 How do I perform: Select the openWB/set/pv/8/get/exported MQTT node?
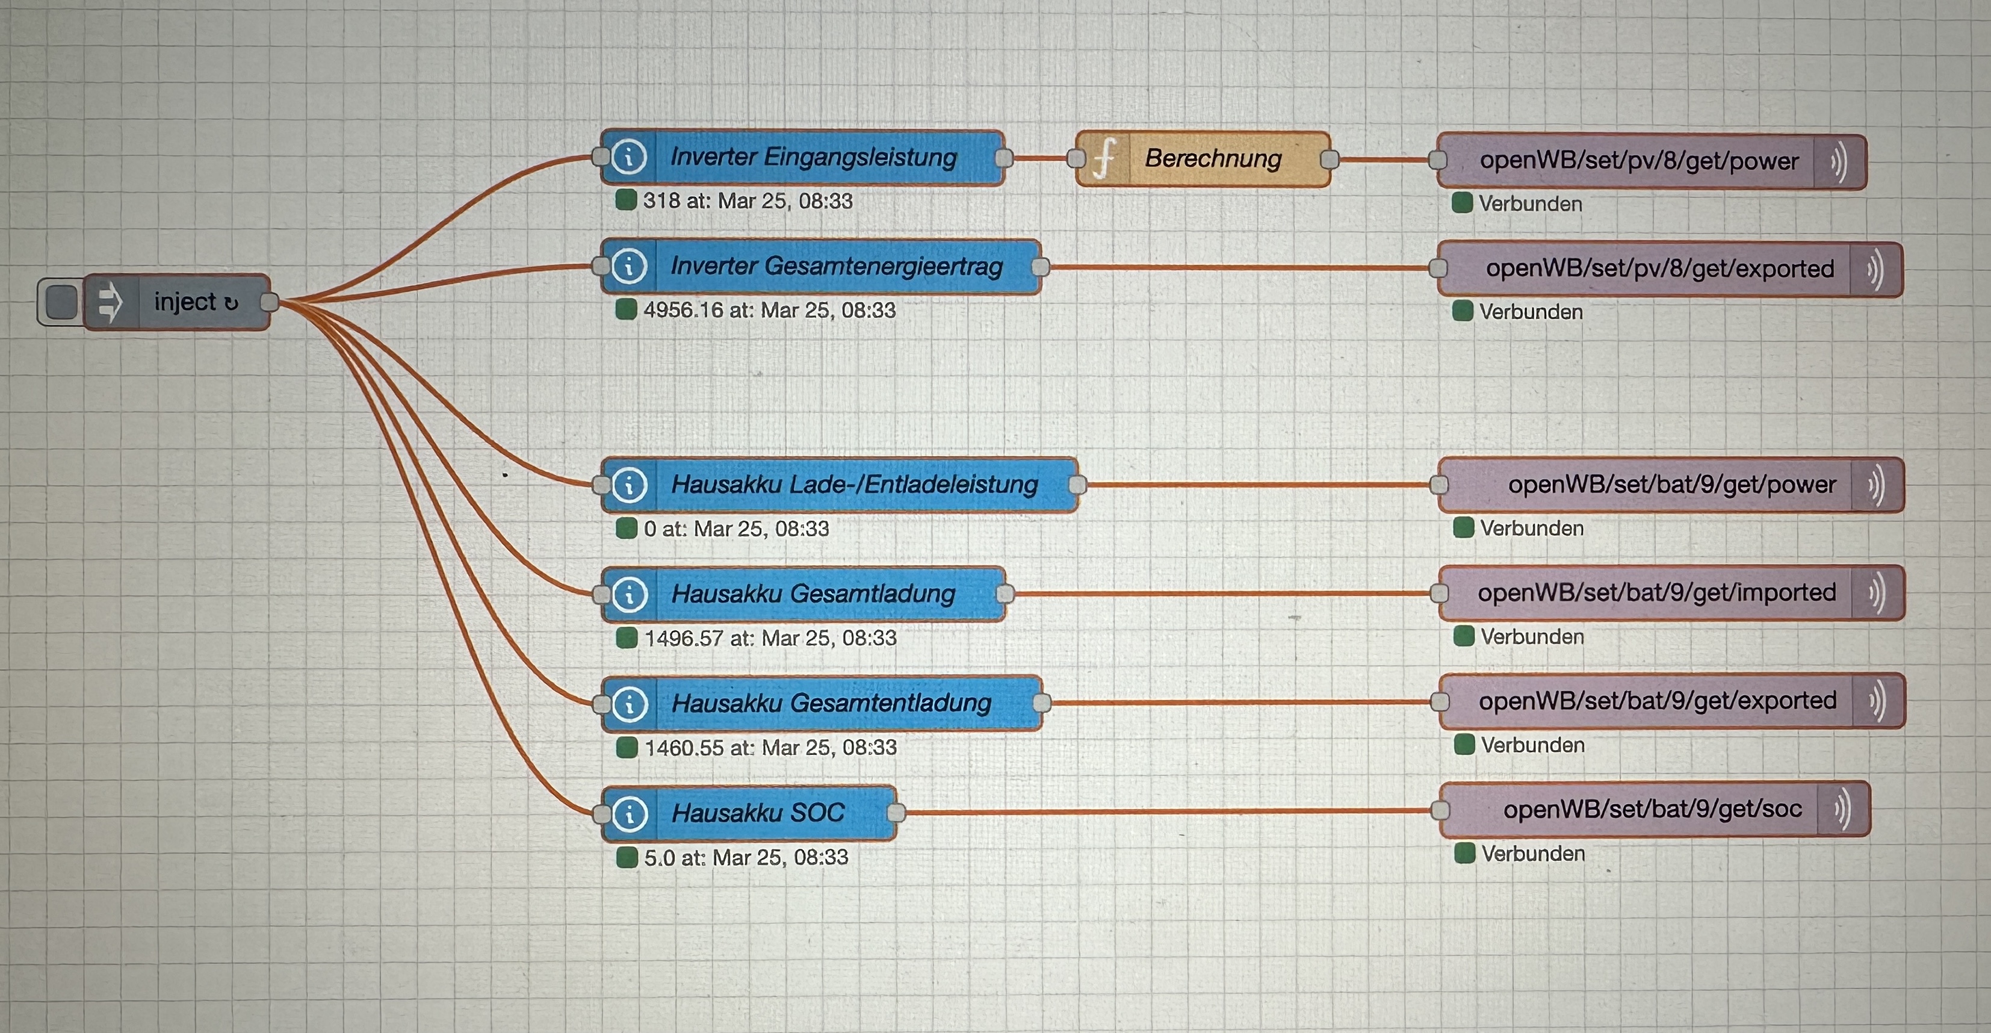(1659, 269)
